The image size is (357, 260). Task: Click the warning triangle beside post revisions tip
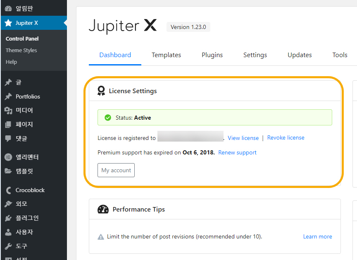(x=101, y=237)
